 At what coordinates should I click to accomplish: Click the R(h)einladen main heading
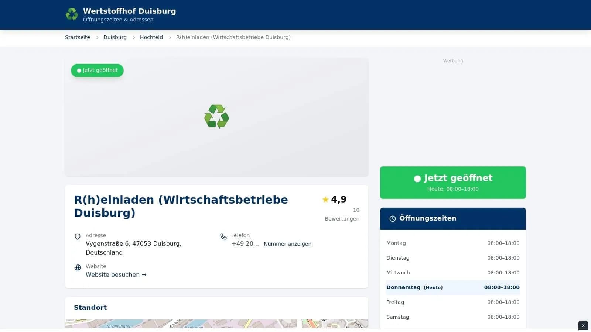point(181,206)
